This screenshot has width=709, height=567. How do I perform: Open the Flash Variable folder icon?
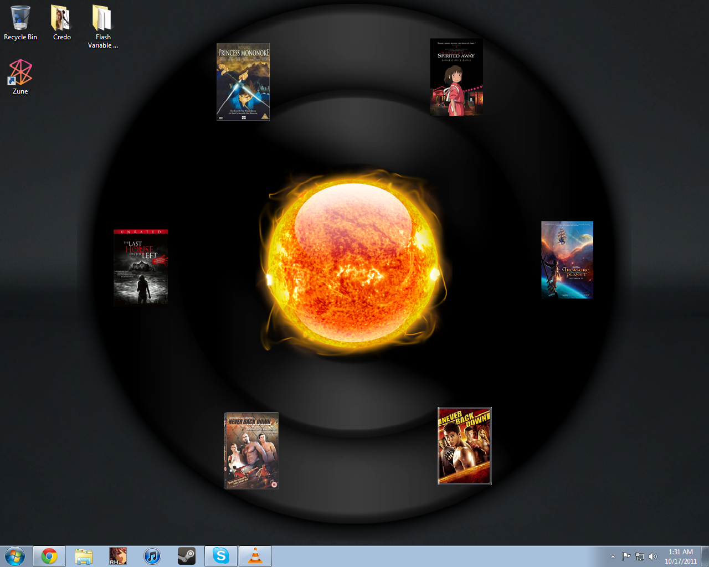(103, 27)
